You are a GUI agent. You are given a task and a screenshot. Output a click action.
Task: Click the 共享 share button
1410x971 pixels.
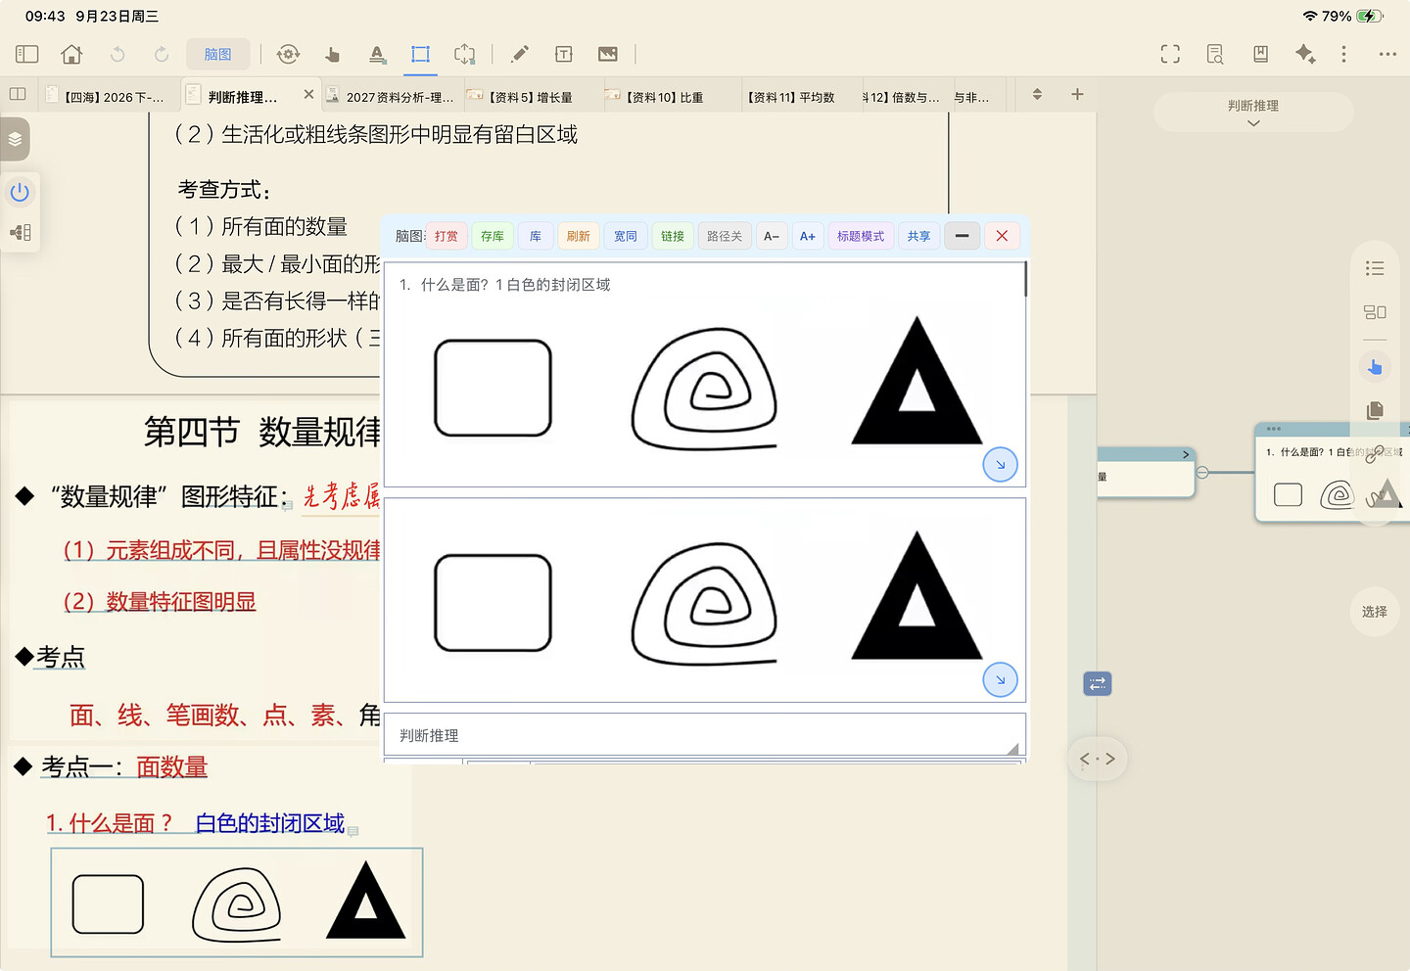click(x=918, y=236)
